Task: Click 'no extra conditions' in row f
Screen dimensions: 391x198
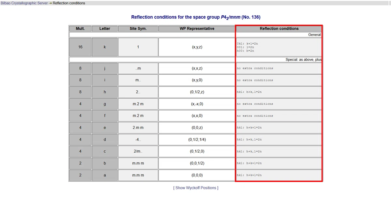Action: pyautogui.click(x=255, y=116)
